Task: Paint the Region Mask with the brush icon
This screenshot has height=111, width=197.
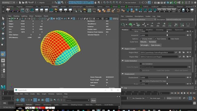Action: pos(176,52)
